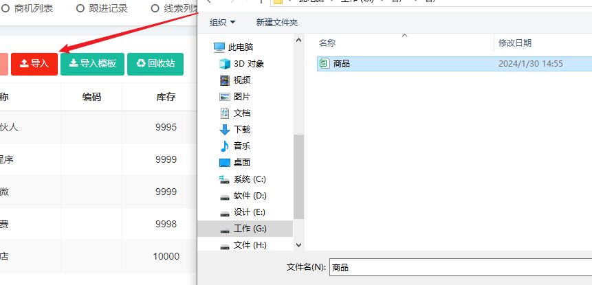592x285 pixels.
Task: Open the 组织 dropdown menu
Action: pyautogui.click(x=222, y=23)
